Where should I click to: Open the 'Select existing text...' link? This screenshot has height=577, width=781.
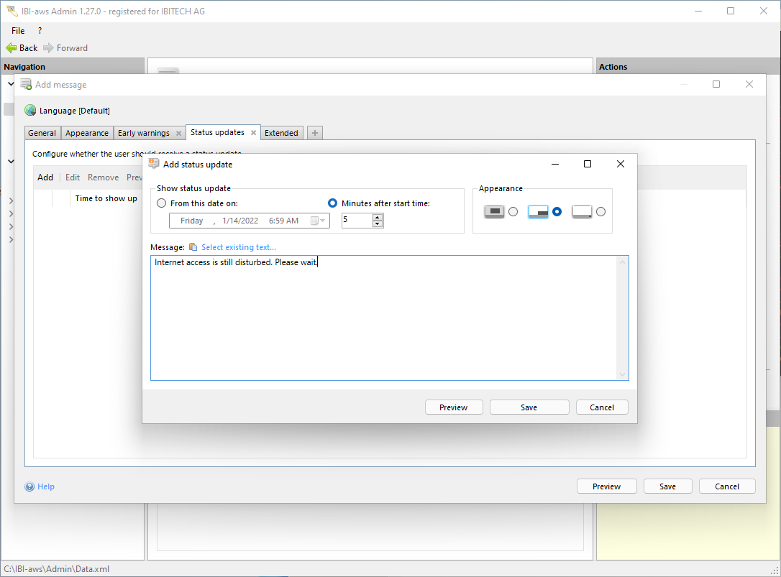click(238, 247)
